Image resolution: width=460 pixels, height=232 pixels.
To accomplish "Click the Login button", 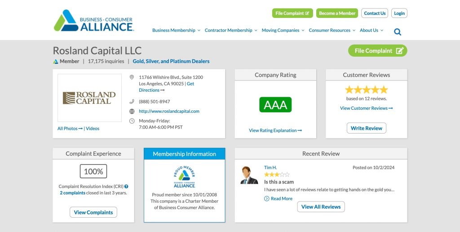I will [399, 13].
